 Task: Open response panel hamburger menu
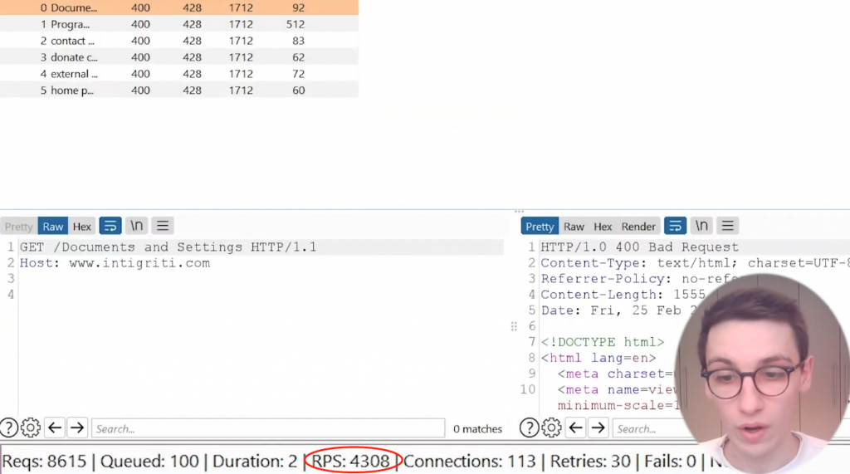tap(727, 226)
